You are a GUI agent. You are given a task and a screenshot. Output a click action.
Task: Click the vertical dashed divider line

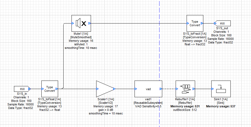[159, 55]
